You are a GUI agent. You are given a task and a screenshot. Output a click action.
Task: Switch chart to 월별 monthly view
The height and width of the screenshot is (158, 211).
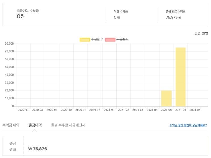click(205, 33)
